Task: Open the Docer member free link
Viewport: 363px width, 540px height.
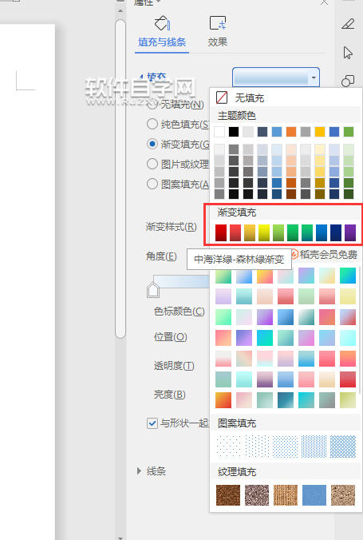Action: pos(324,255)
